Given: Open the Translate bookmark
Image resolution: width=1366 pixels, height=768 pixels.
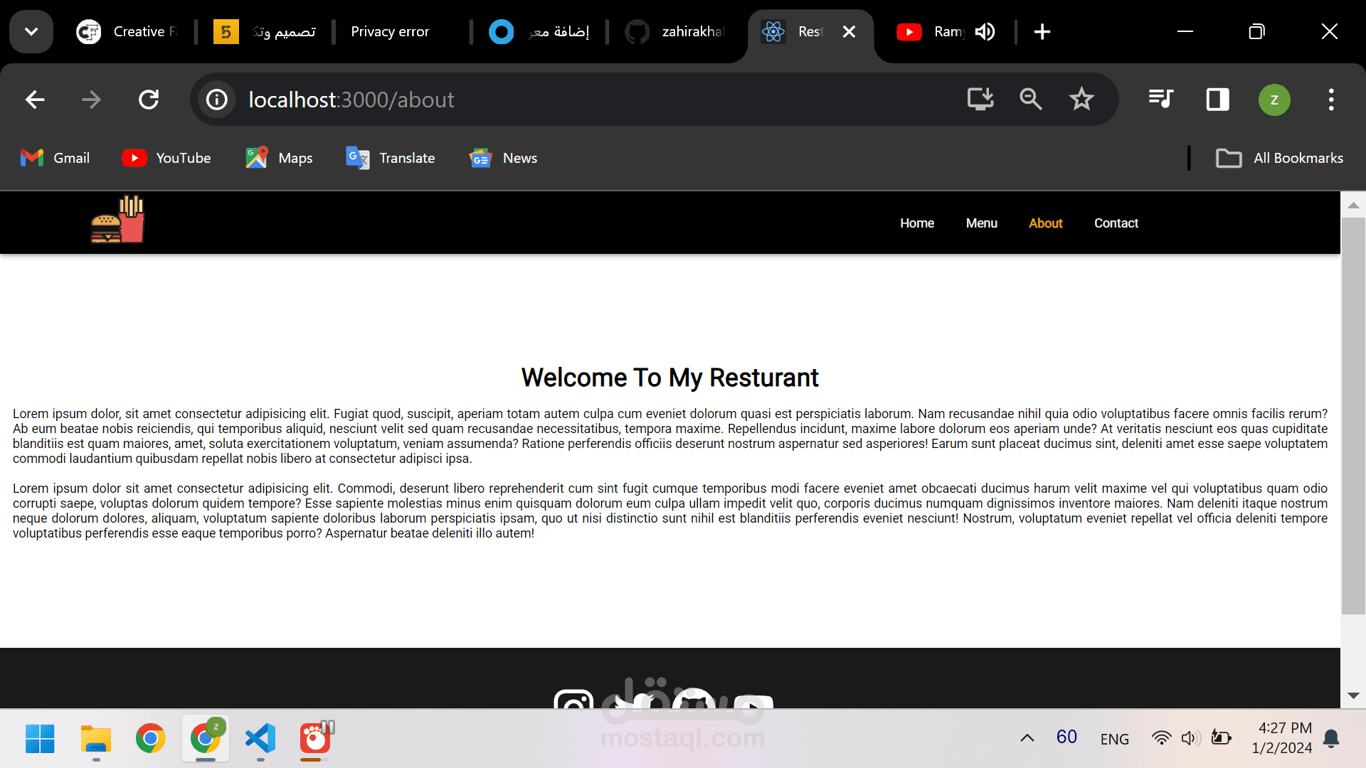Looking at the screenshot, I should [391, 158].
